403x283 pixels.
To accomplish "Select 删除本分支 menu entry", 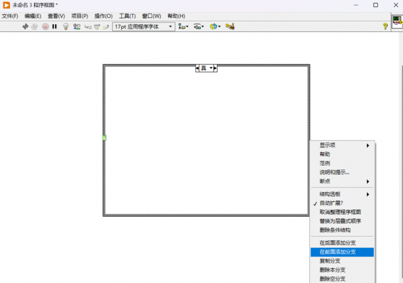I will (x=342, y=270).
